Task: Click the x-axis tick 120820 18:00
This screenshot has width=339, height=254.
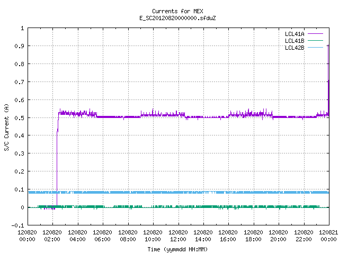Action: click(x=253, y=236)
